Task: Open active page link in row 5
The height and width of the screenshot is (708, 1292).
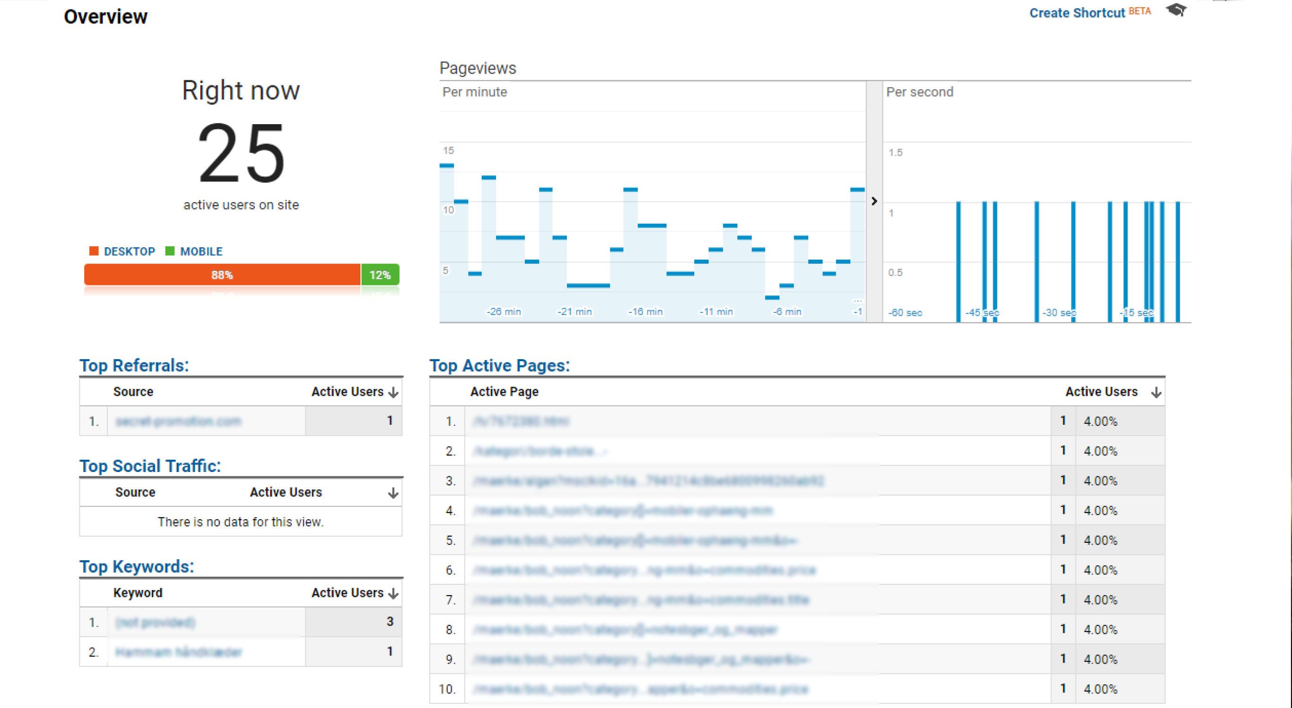Action: 635,540
